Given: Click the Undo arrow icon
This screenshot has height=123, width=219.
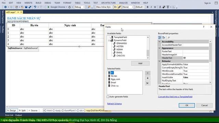Looking at the screenshot, I should 35,7.
